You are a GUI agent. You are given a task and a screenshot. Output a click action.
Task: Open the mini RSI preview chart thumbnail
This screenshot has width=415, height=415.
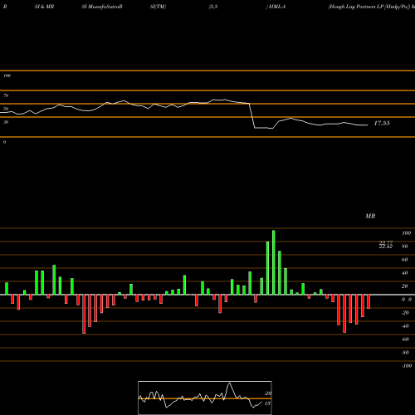pos(205,398)
